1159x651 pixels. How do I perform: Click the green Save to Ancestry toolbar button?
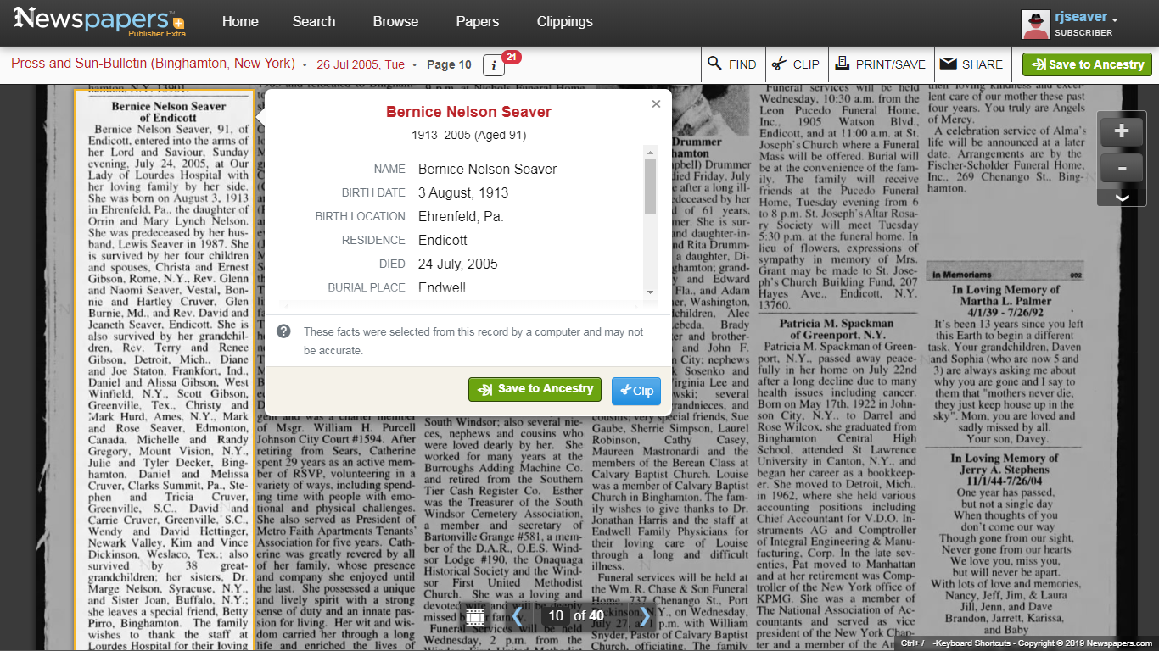click(1087, 64)
